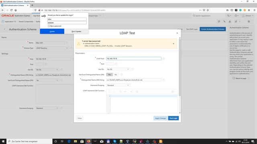Open background Use Exact Distinguished Name dropdown

(47, 80)
